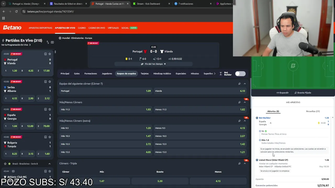The image size is (335, 188).
Task: Open the browser apps grid icon
Action: (x=3, y=18)
